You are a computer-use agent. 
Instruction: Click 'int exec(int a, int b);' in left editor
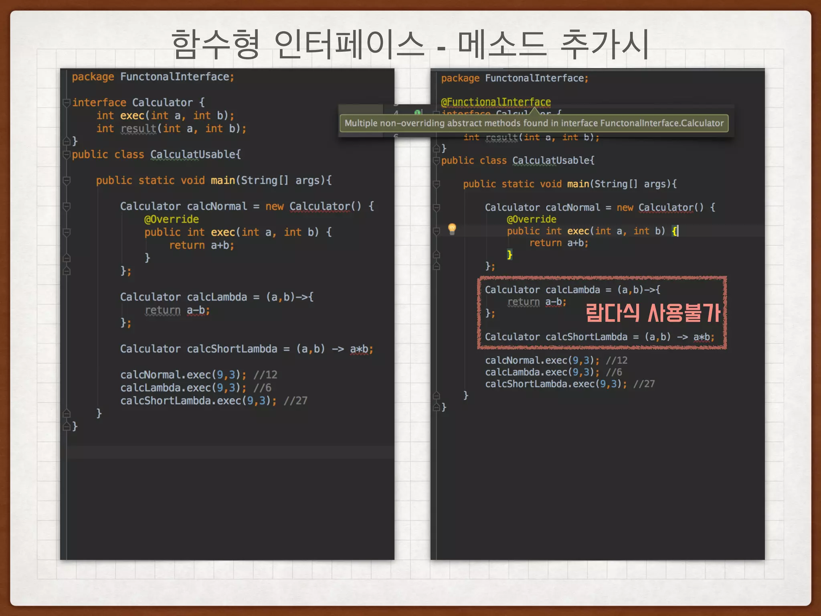pyautogui.click(x=165, y=115)
